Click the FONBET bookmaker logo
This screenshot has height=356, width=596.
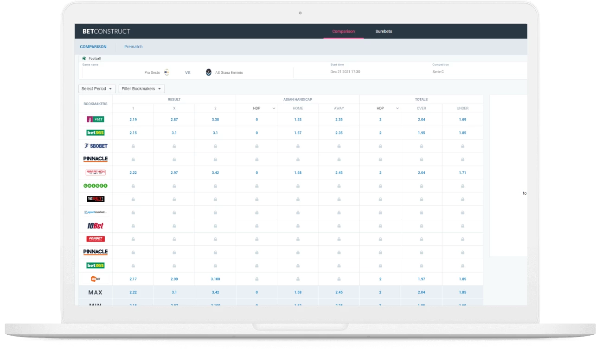[95, 238]
